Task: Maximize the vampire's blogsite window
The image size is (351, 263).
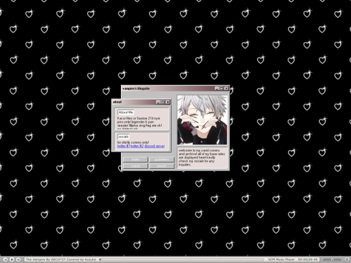Action: tap(222, 88)
